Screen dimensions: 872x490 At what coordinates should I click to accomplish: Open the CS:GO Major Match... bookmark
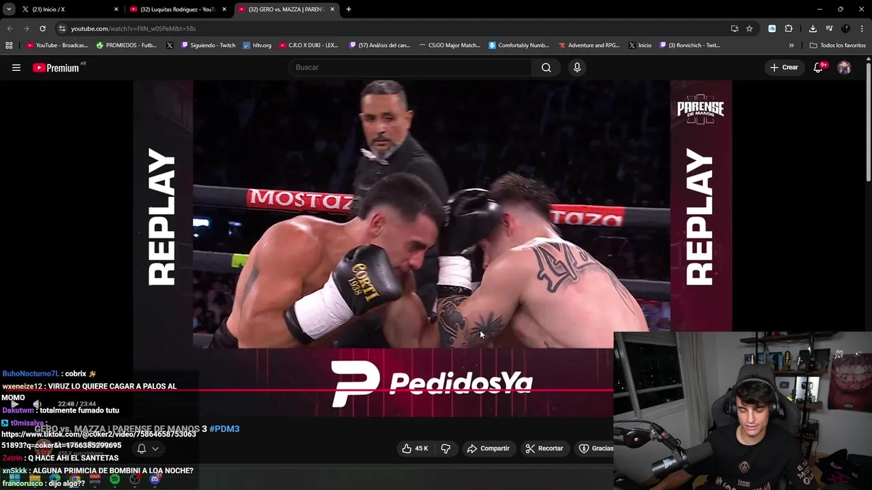click(x=450, y=46)
